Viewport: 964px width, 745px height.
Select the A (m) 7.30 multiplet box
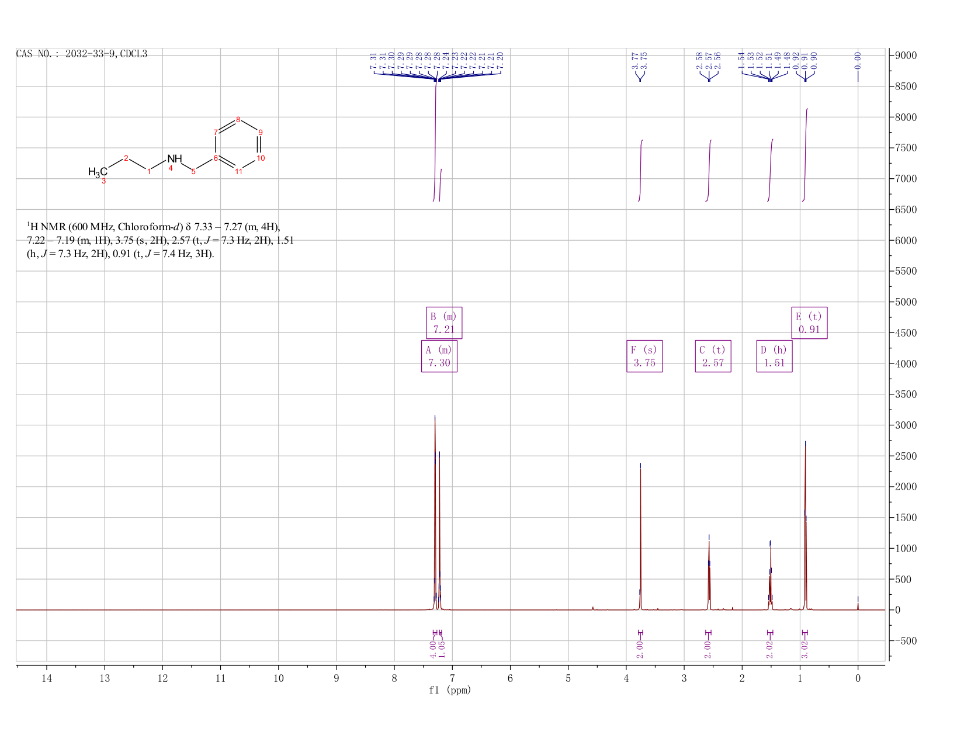pos(439,356)
